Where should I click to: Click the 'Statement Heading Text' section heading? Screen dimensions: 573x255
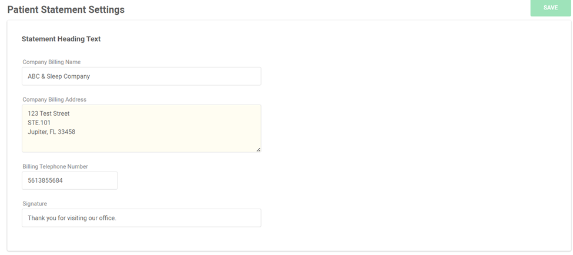click(61, 39)
